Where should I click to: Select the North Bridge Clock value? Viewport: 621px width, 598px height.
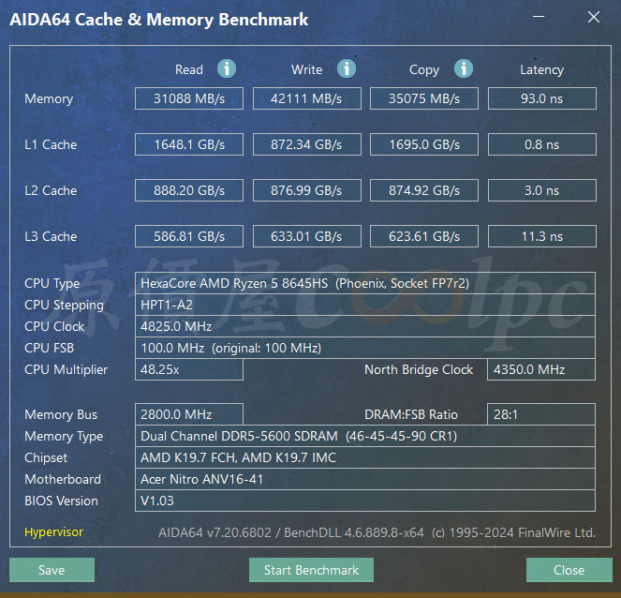point(541,369)
